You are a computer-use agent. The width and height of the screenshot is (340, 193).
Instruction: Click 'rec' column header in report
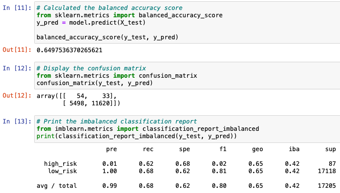148,149
